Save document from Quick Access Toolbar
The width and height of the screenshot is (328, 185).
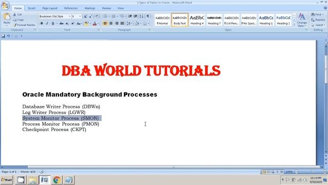click(x=3, y=36)
